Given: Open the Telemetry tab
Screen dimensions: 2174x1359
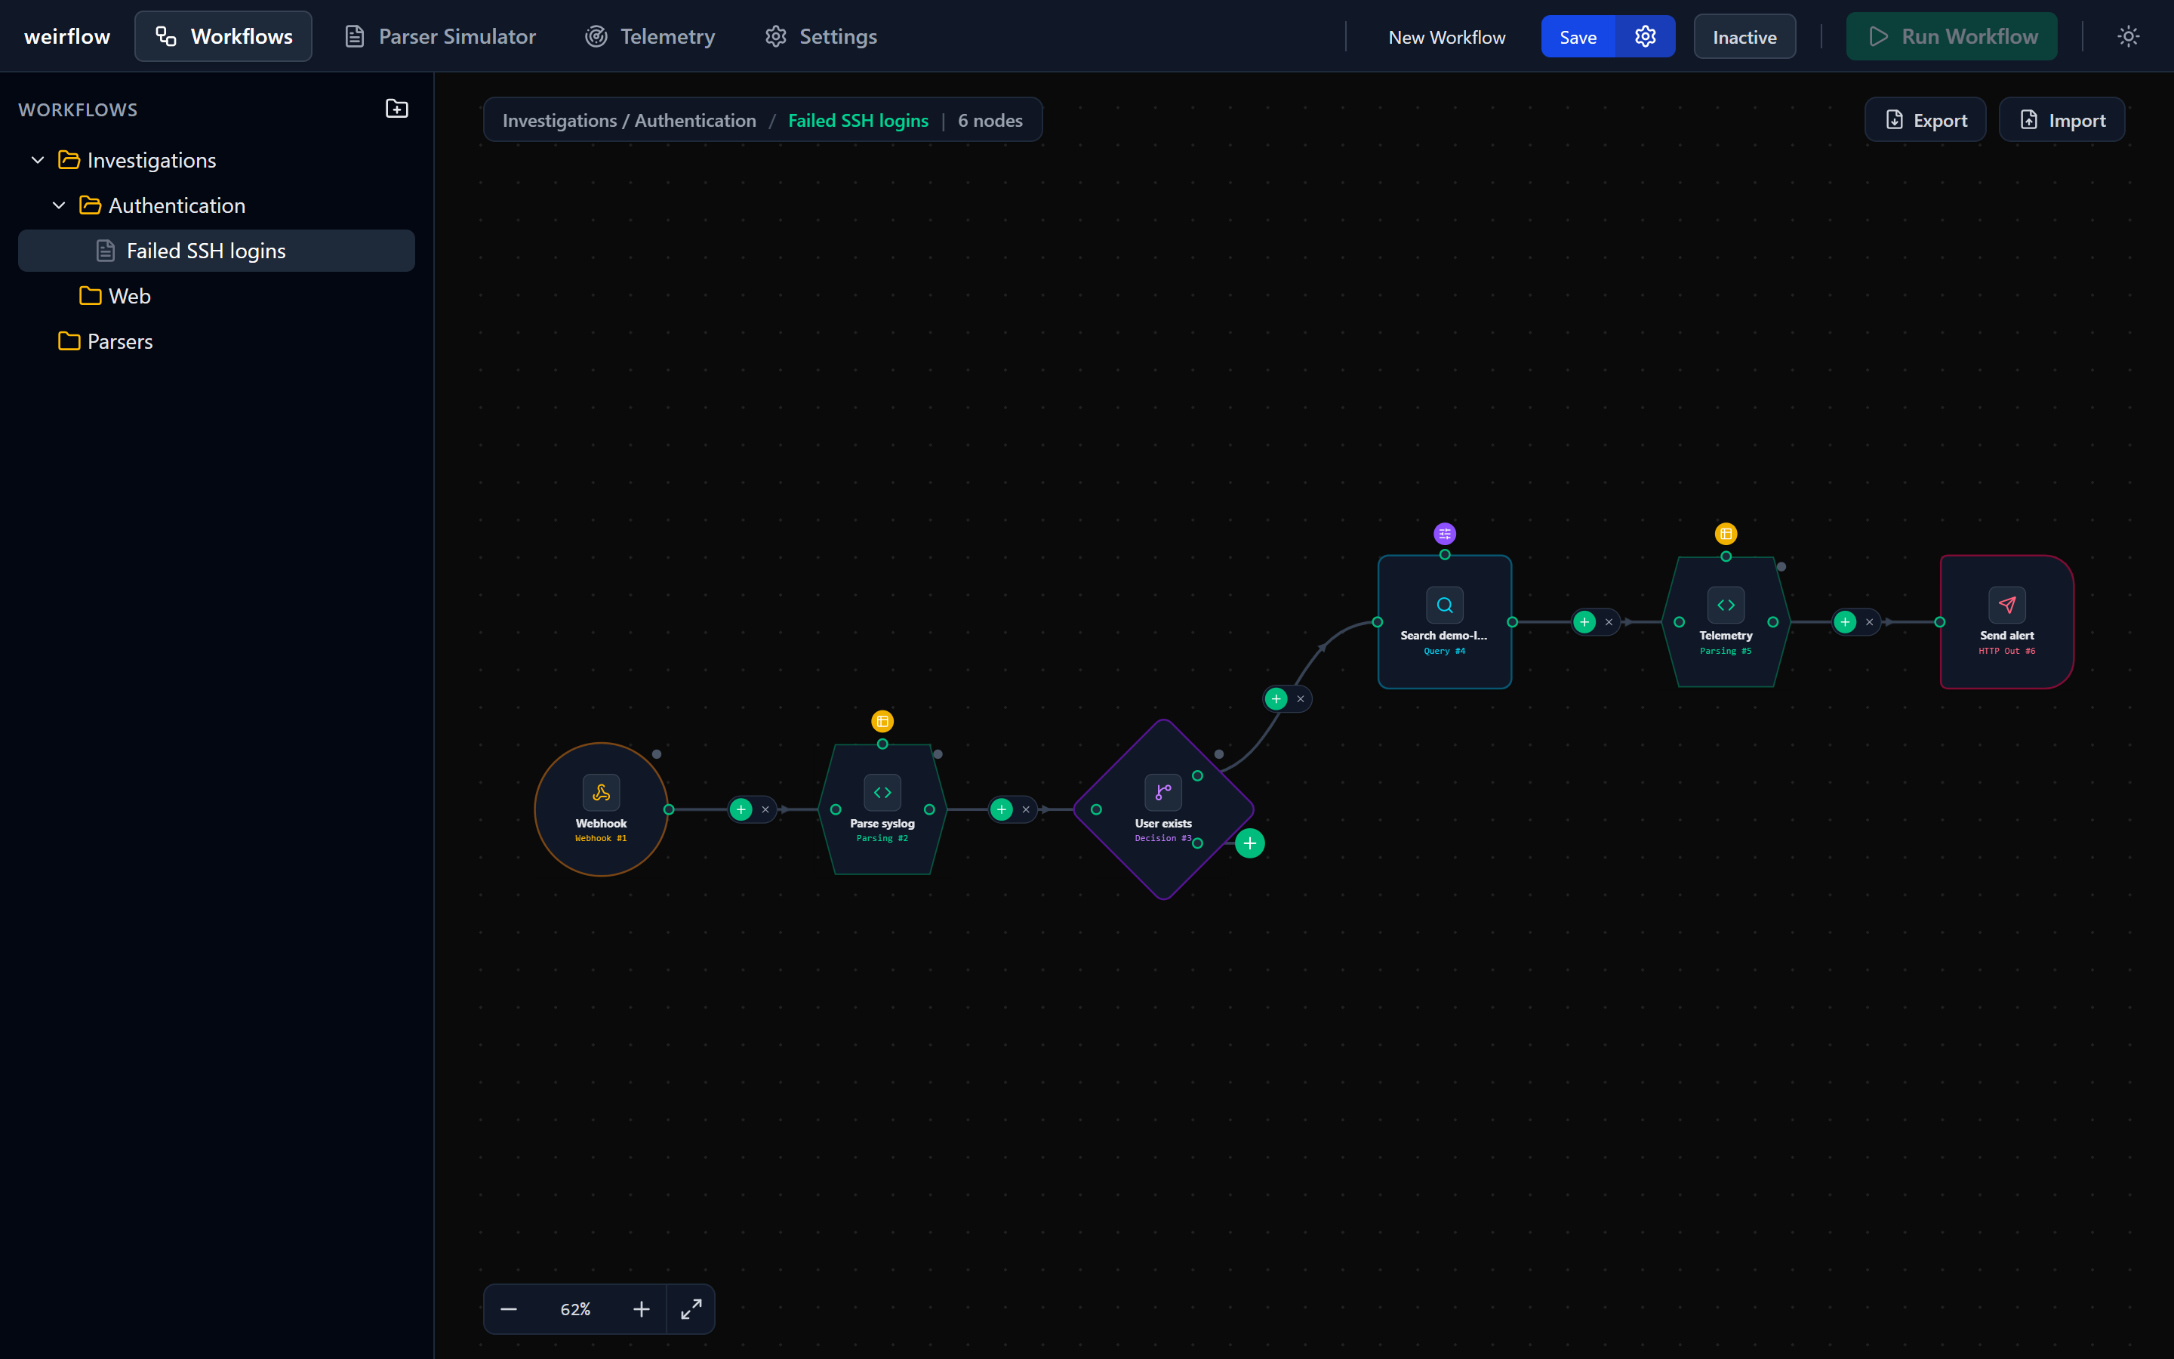Looking at the screenshot, I should [651, 37].
